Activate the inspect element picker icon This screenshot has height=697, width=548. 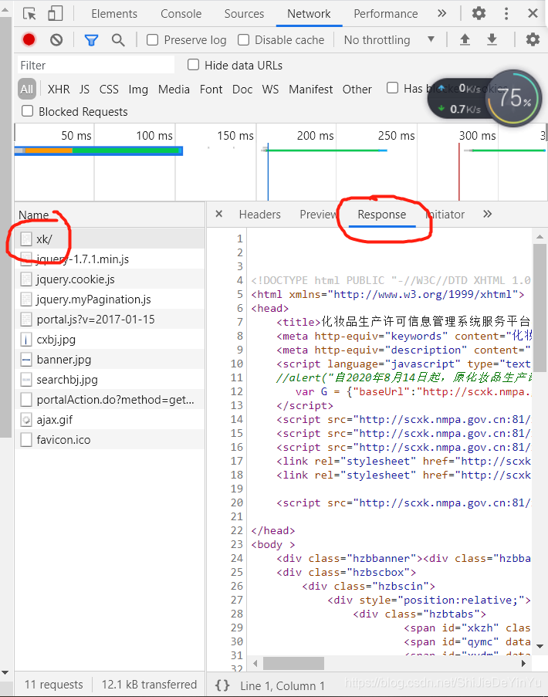tap(30, 14)
